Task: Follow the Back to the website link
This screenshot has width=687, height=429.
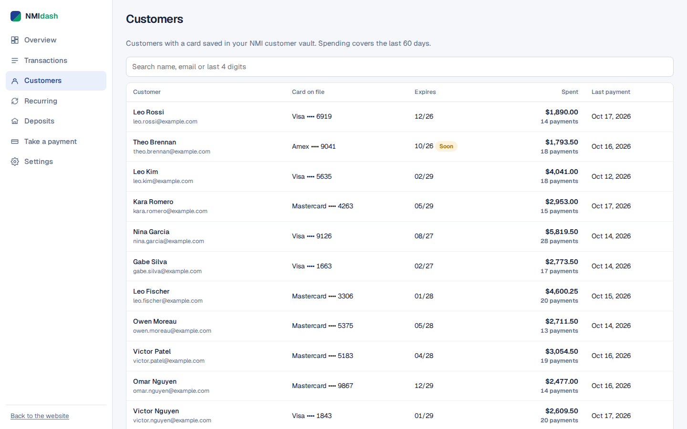Action: (x=40, y=416)
